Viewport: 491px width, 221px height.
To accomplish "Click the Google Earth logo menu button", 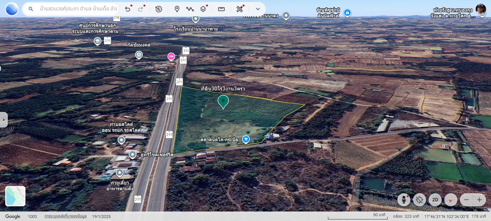I will (12, 9).
